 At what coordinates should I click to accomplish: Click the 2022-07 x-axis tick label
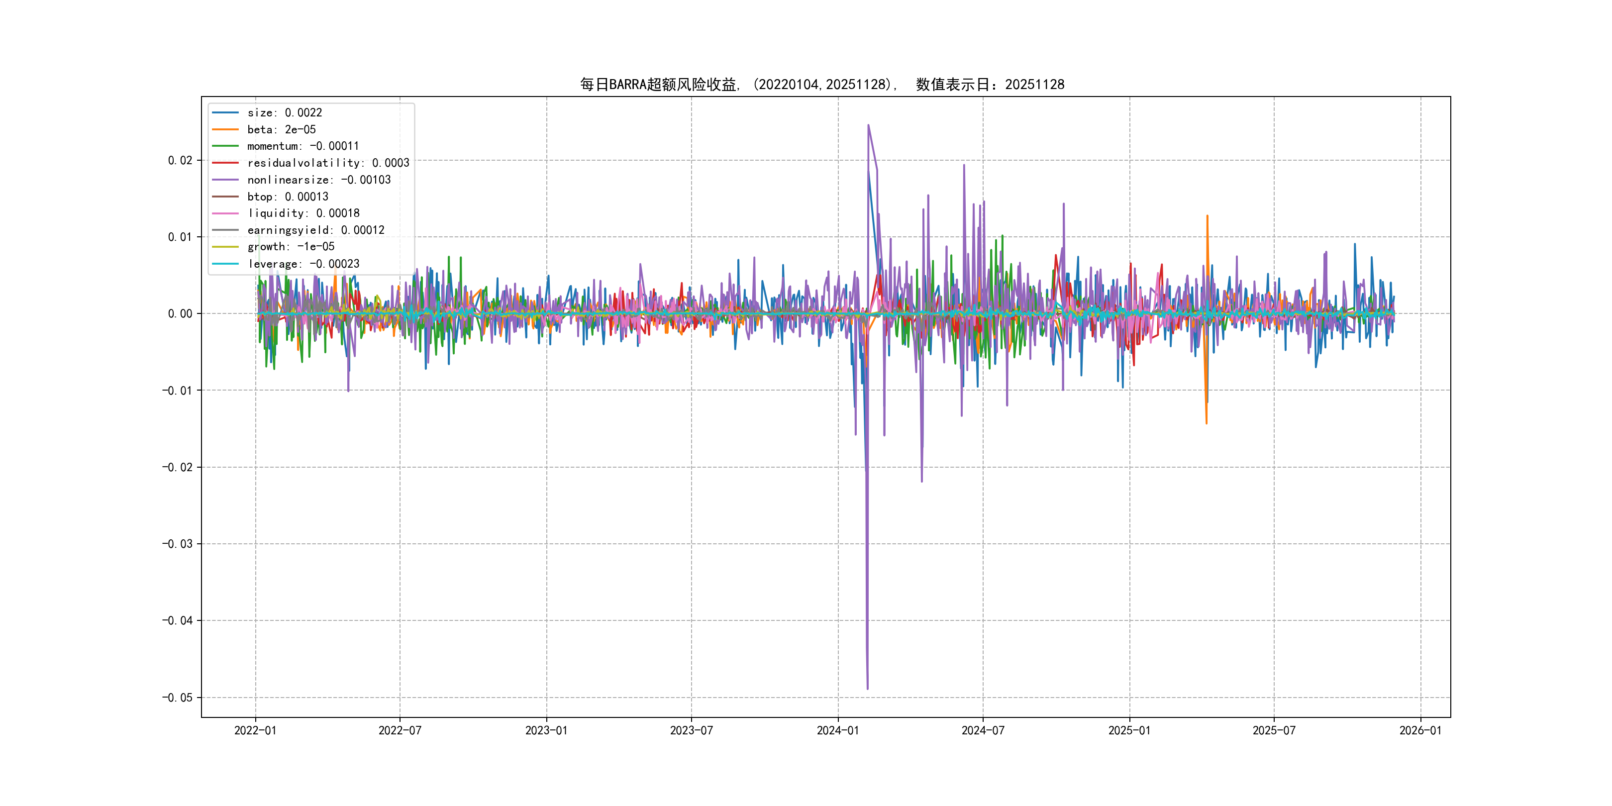[400, 730]
